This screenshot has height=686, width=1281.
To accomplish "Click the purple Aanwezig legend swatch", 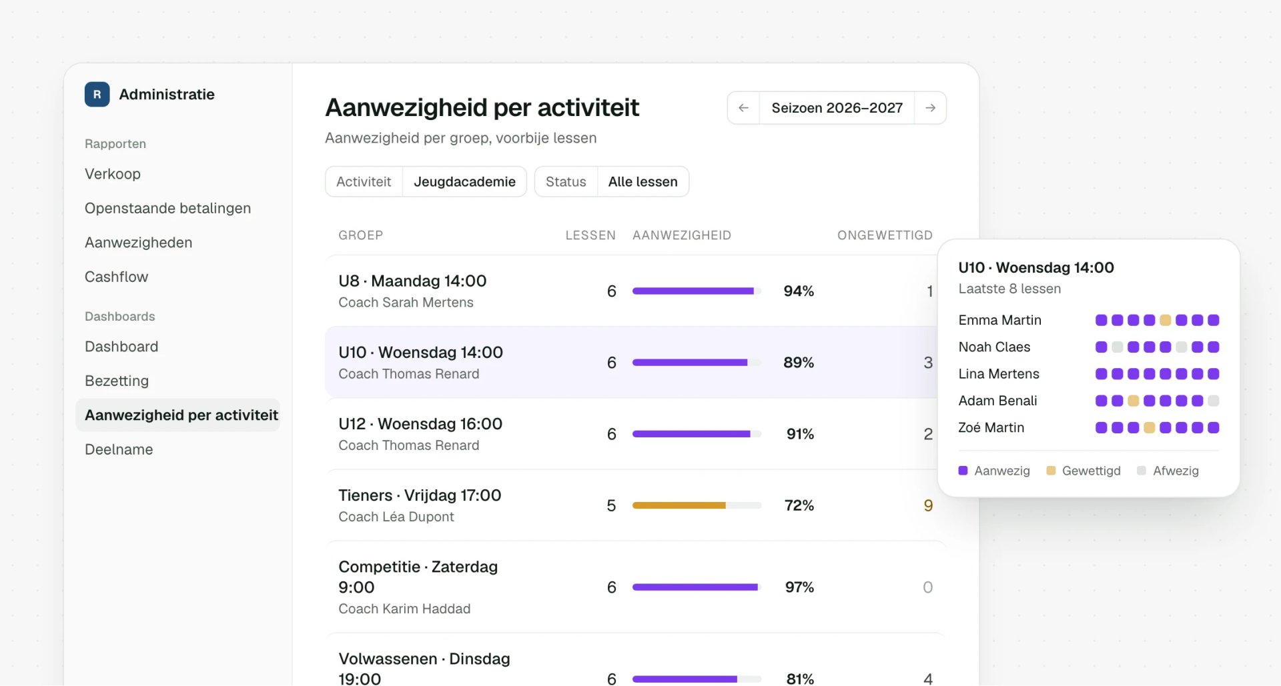I will click(963, 471).
